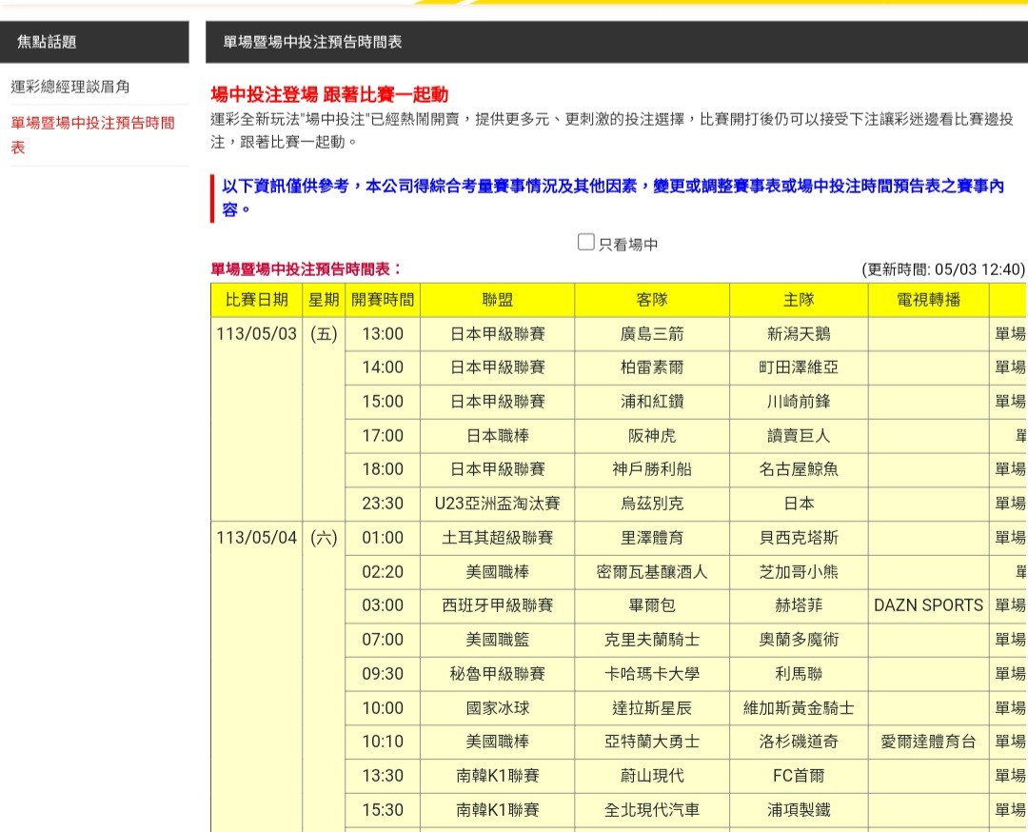Open the 運彩總經理談眉角 sidebar link

coord(70,87)
